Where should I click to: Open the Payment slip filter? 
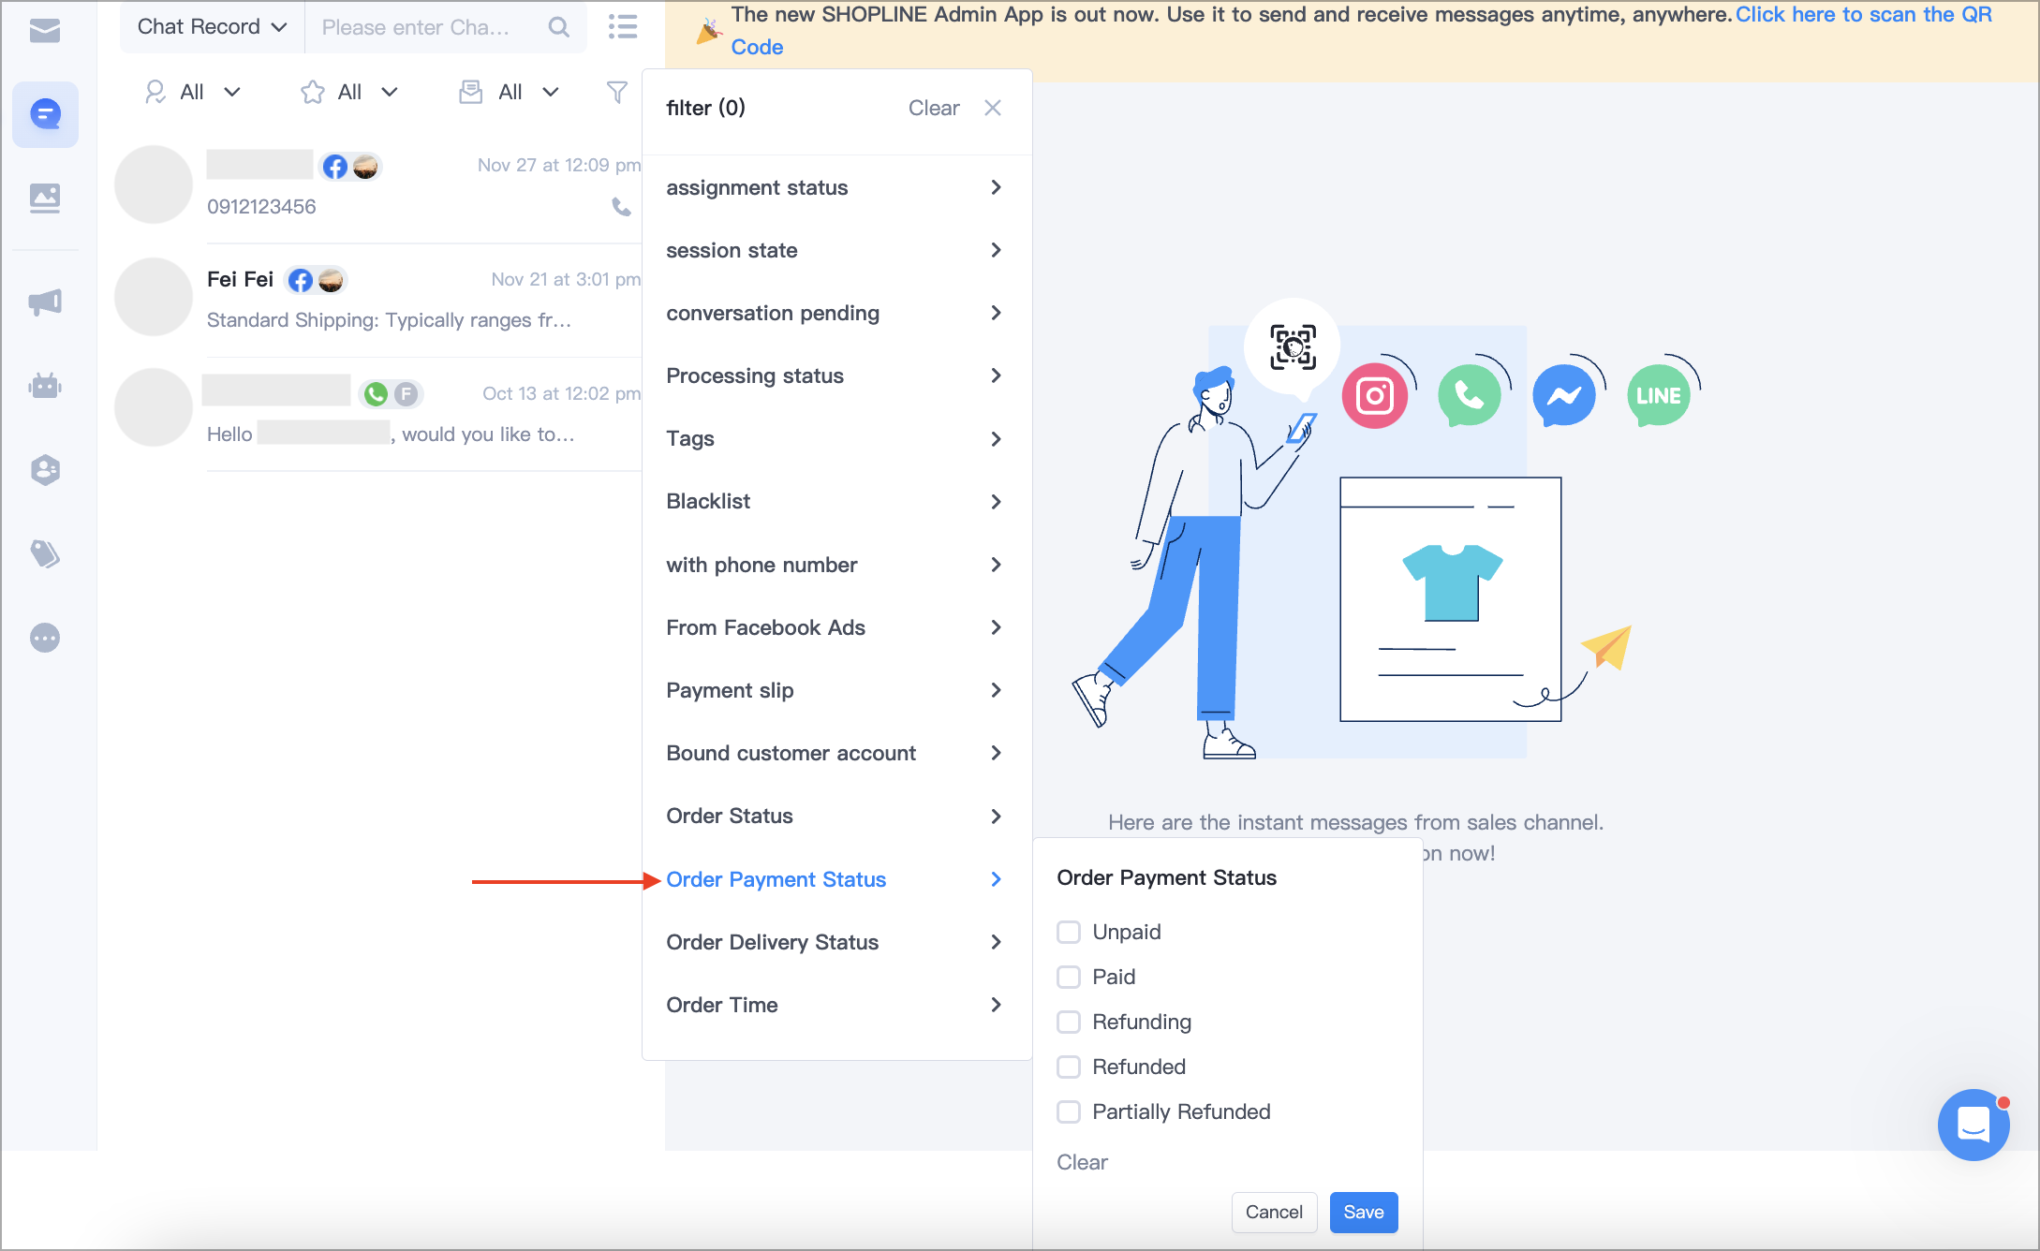click(x=836, y=690)
